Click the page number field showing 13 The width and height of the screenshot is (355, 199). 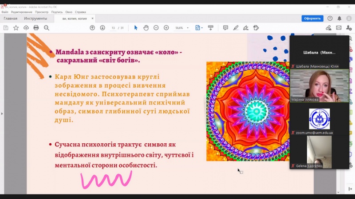pyautogui.click(x=114, y=28)
